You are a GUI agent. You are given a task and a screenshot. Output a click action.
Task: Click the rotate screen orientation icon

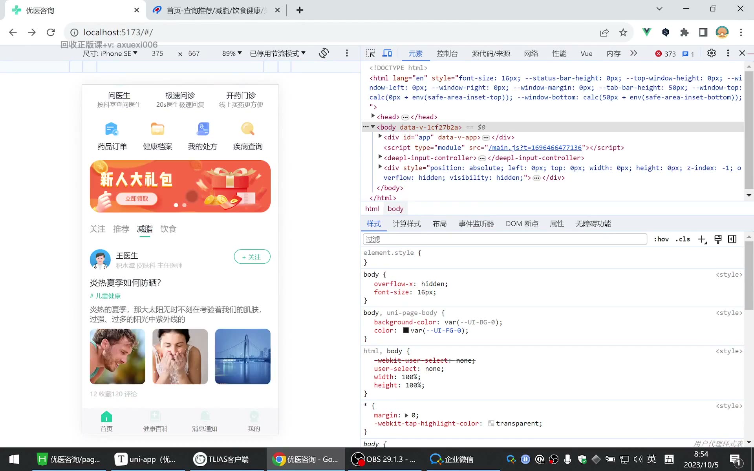click(x=324, y=53)
